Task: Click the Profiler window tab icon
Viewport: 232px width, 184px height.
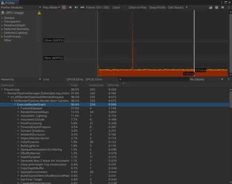Action: [2, 3]
